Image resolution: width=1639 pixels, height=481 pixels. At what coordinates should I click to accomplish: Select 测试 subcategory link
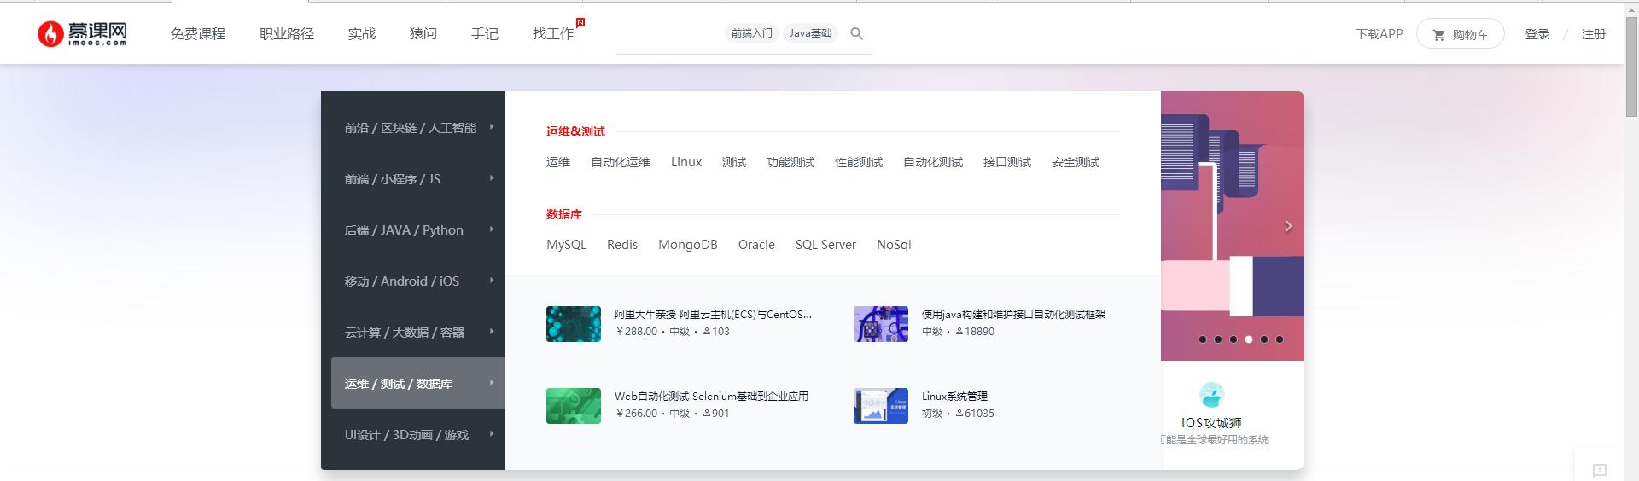coord(734,162)
